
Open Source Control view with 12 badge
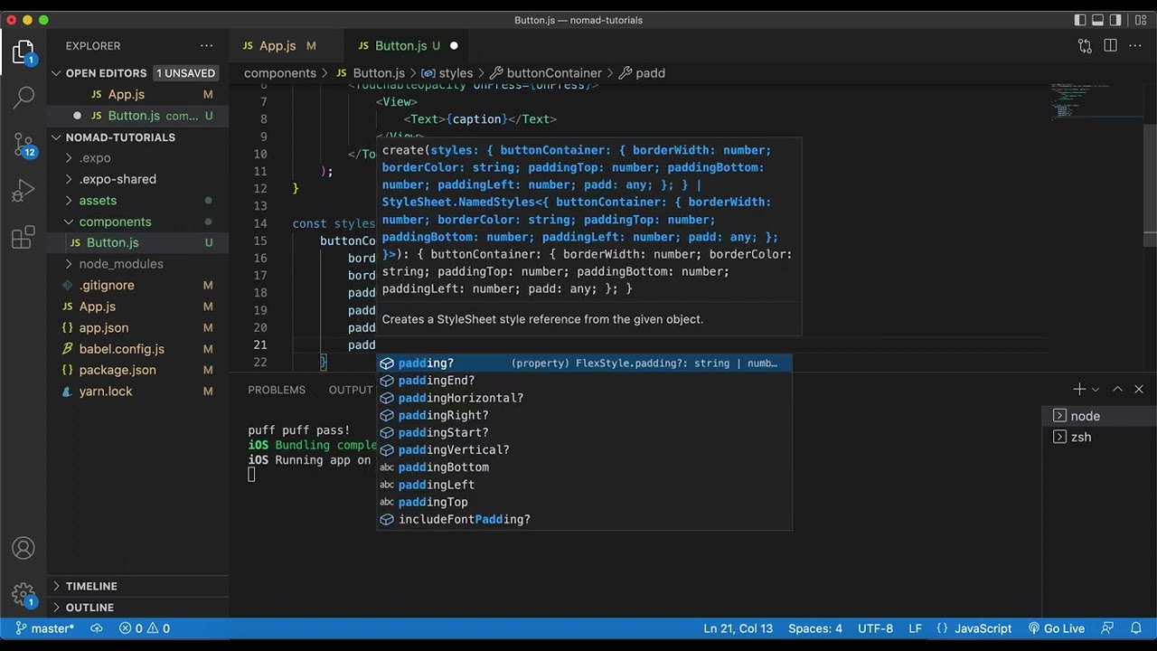[24, 144]
